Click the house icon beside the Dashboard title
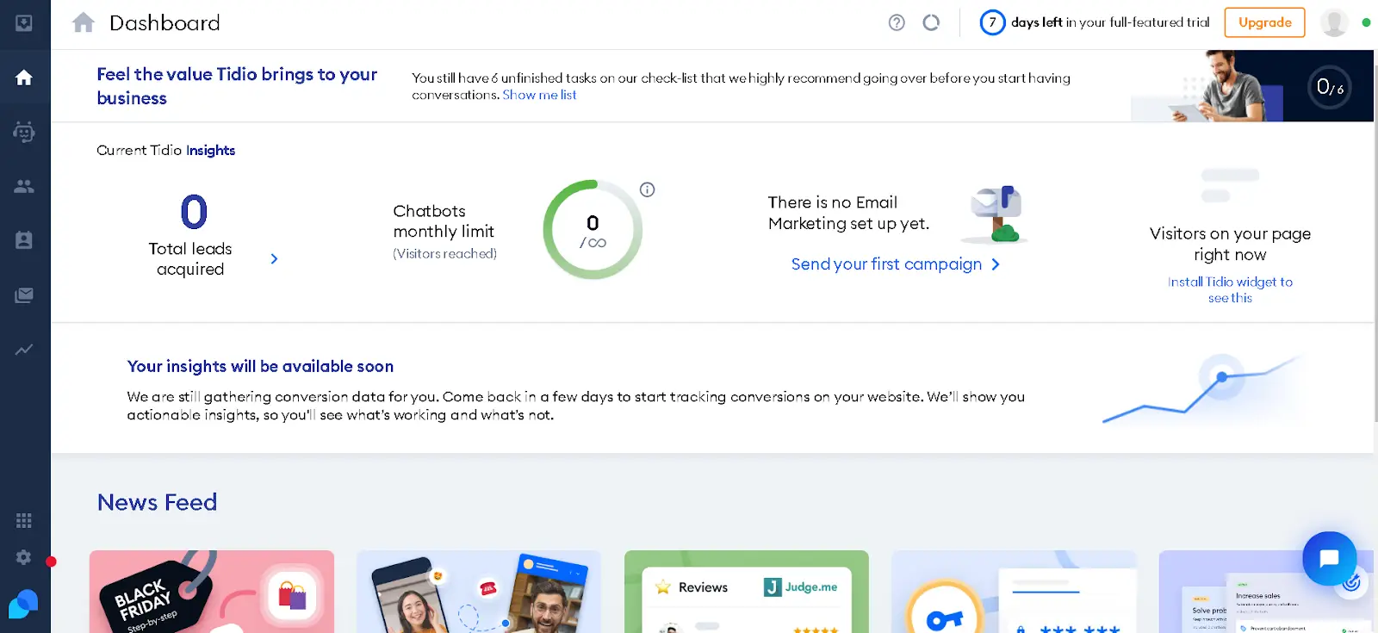This screenshot has width=1378, height=633. (84, 22)
